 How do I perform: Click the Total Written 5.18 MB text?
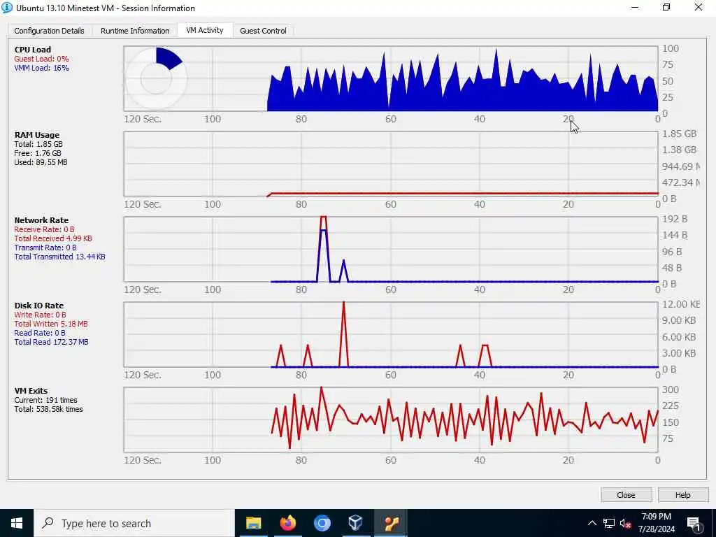click(x=50, y=324)
